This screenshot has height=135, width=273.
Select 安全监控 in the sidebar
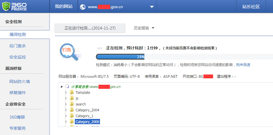(18, 57)
